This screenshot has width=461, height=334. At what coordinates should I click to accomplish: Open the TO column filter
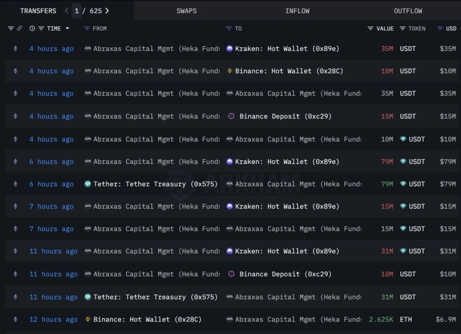coord(229,28)
